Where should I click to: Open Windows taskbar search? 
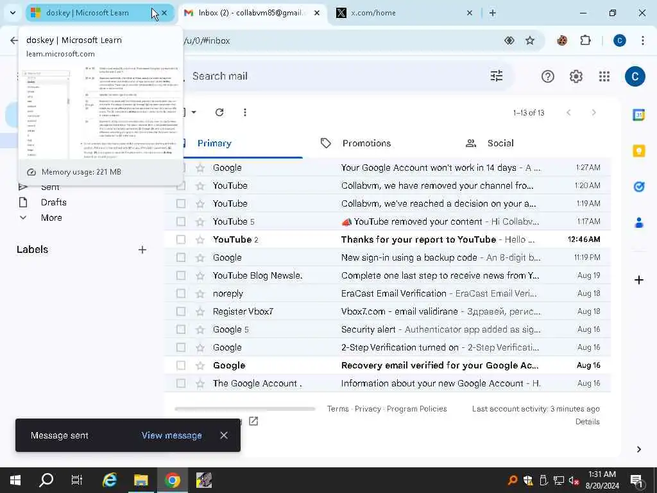pyautogui.click(x=46, y=480)
